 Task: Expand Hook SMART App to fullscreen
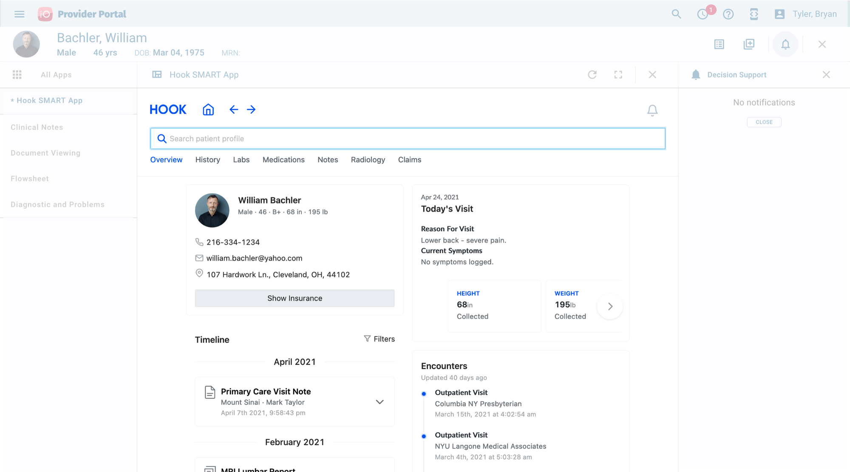(x=618, y=75)
